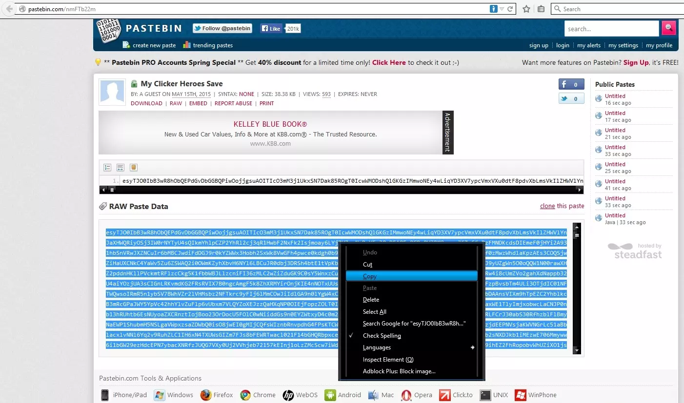Copy code with the clipboard icon above the code box
The image size is (684, 403).
(x=133, y=168)
